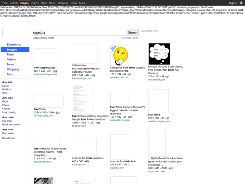
Task: Visit alanskitchen.com source link
Action: coord(120,77)
